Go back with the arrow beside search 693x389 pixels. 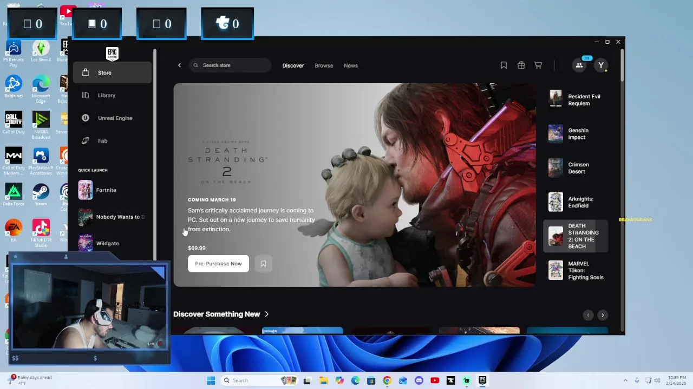tap(179, 65)
